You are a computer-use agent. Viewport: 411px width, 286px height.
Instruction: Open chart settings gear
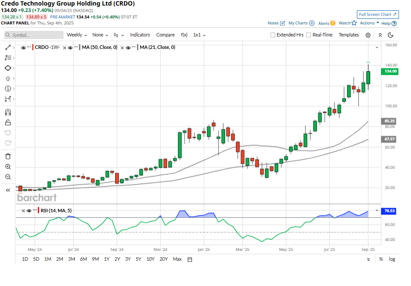click(x=368, y=35)
